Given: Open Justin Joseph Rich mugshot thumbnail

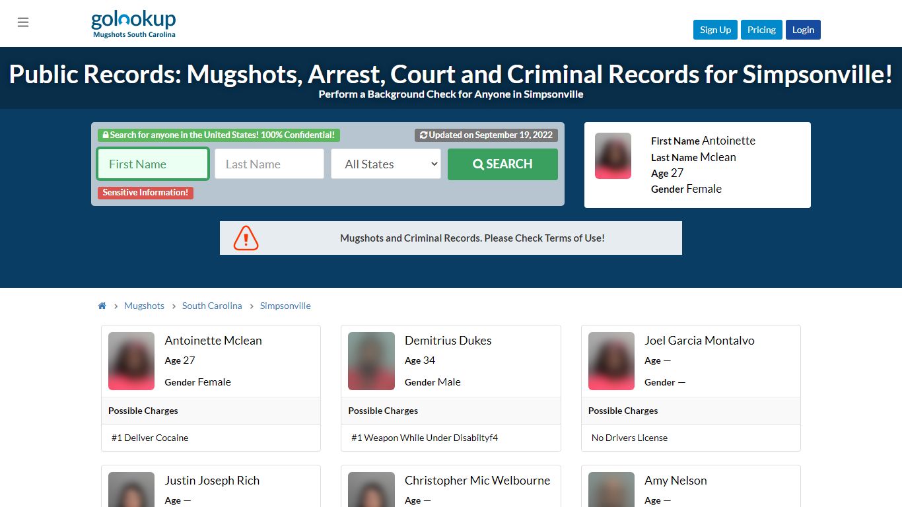Looking at the screenshot, I should coord(131,489).
